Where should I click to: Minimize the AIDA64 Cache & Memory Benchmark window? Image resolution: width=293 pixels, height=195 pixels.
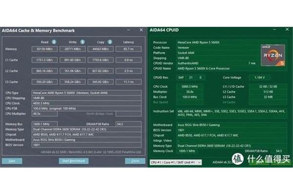click(129, 30)
